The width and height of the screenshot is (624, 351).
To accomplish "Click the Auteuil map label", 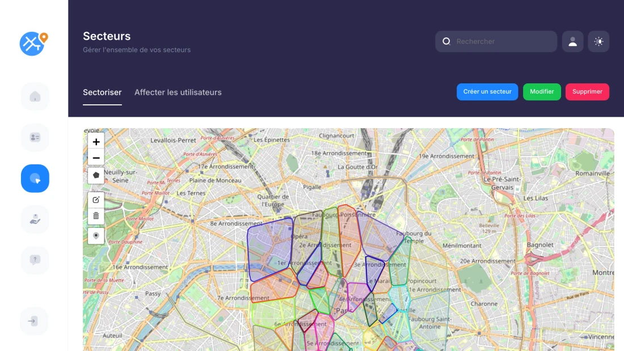I will [112, 336].
